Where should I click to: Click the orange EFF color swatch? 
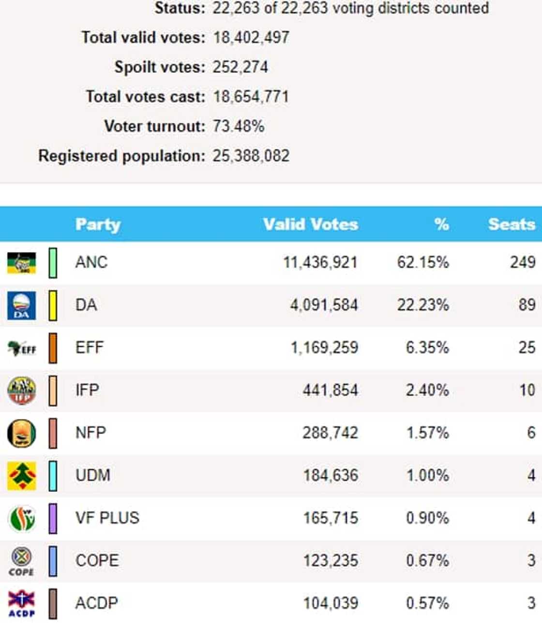[53, 348]
